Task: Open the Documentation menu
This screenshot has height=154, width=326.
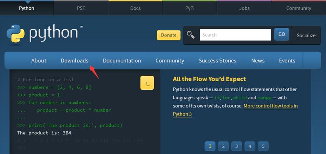Action: tap(122, 60)
